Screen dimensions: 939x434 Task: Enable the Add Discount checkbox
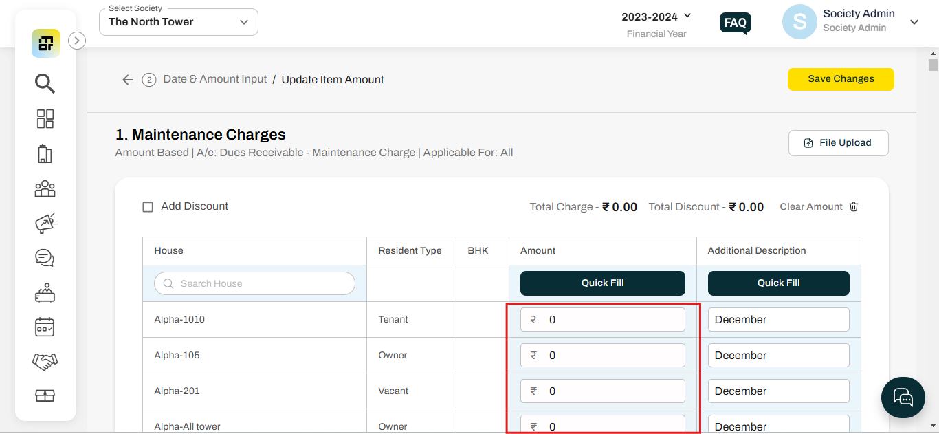pos(148,207)
